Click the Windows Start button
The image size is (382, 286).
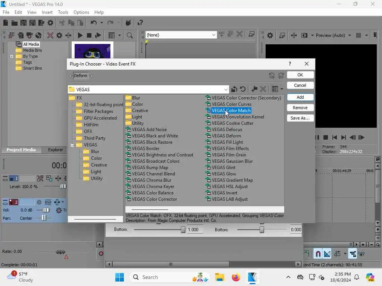(119, 277)
